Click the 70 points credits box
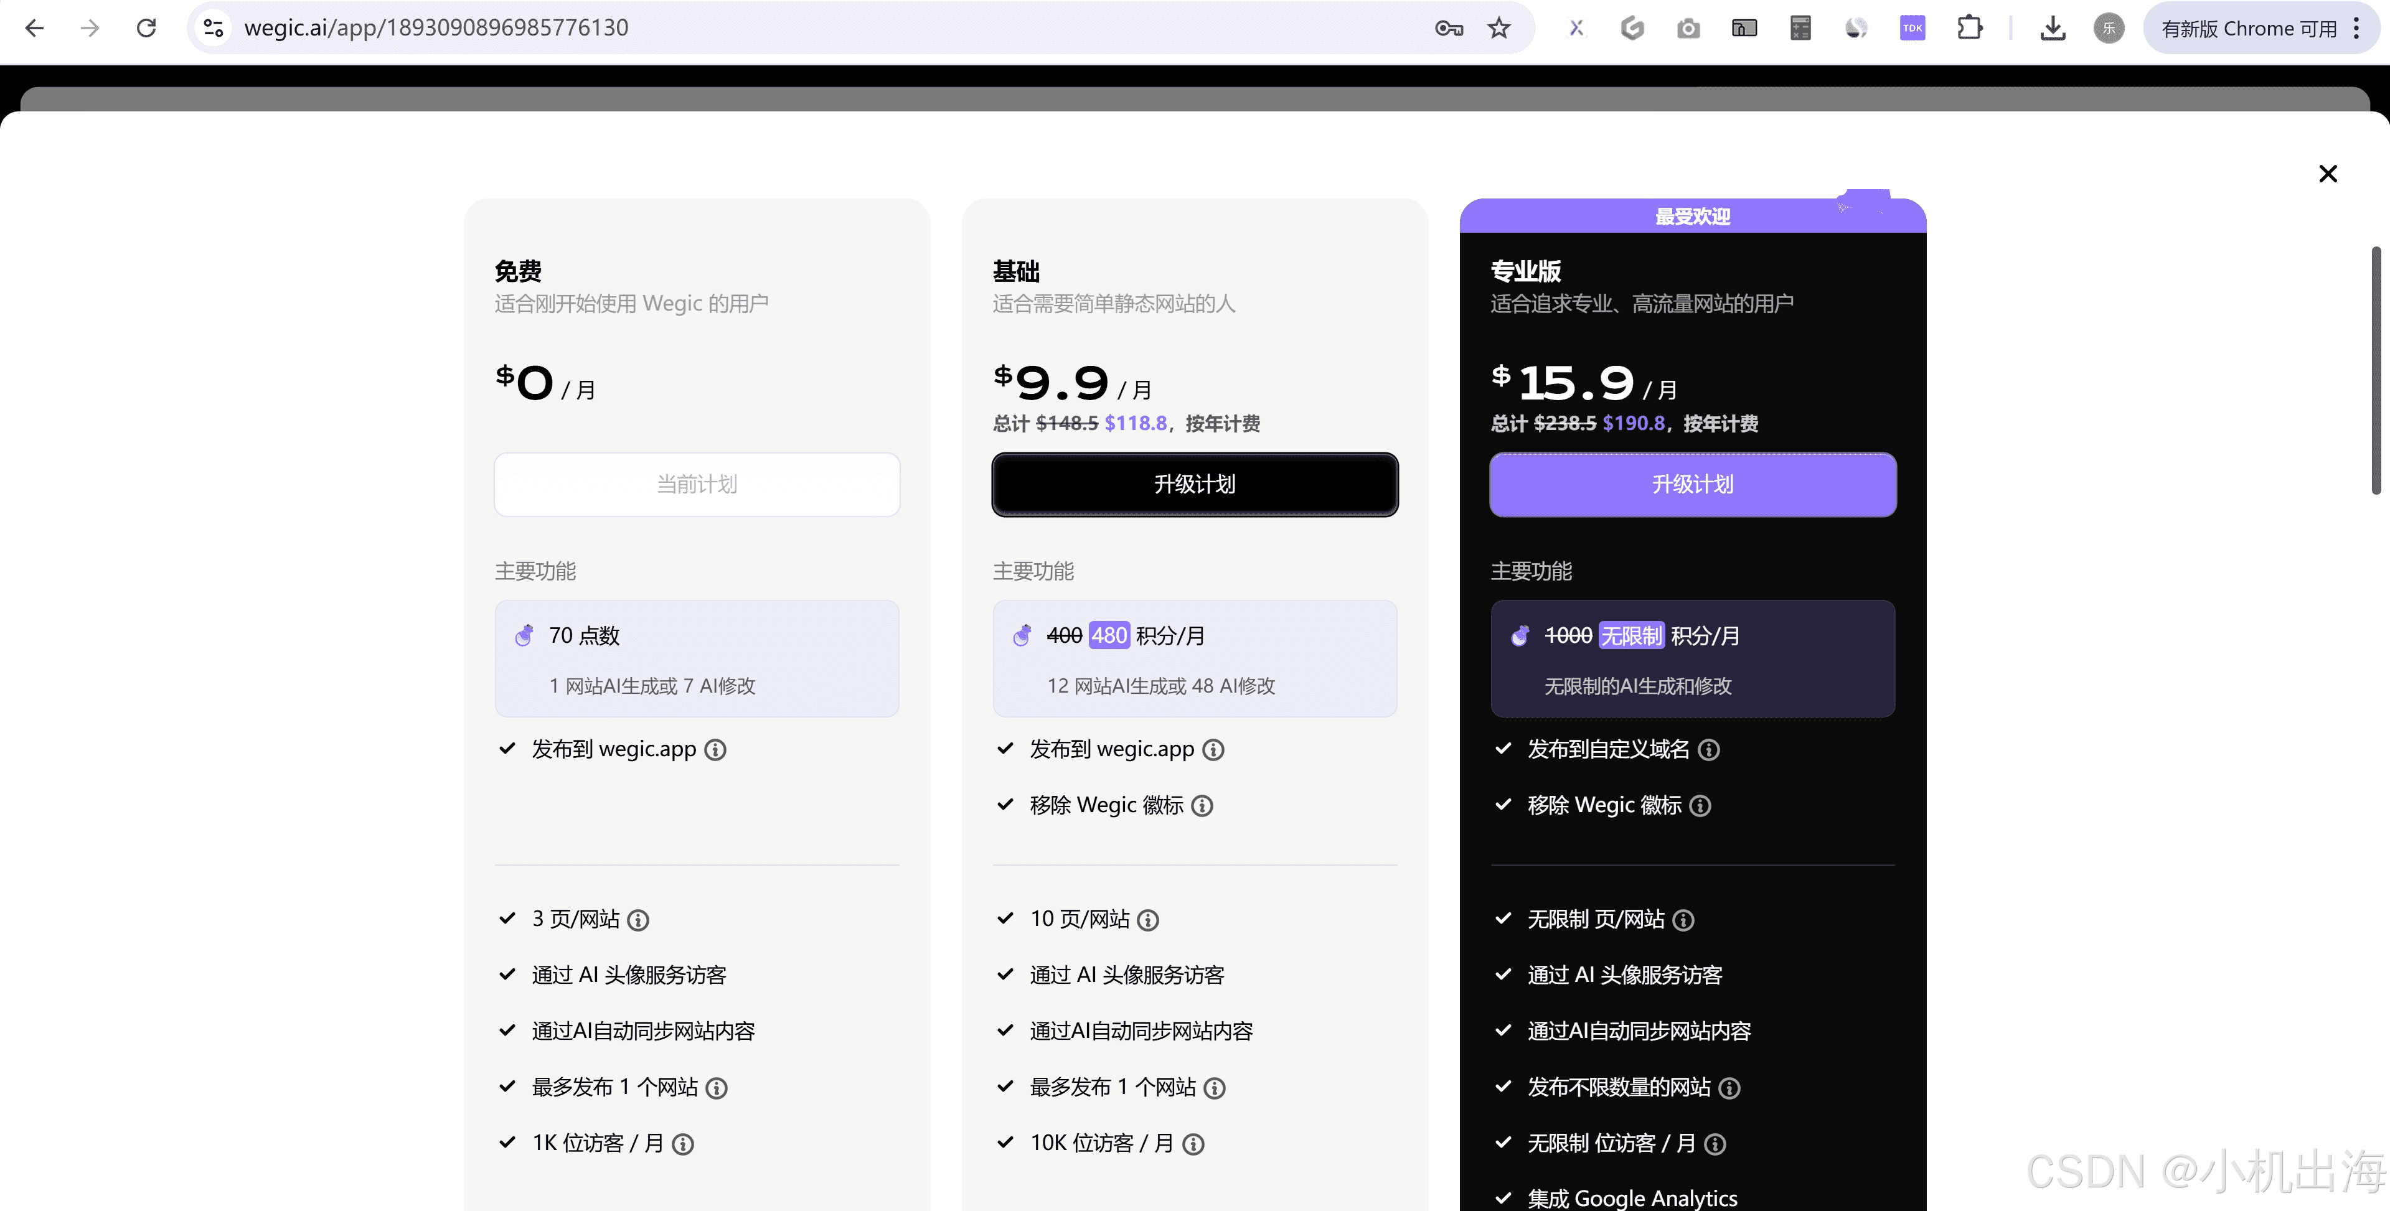 (697, 658)
